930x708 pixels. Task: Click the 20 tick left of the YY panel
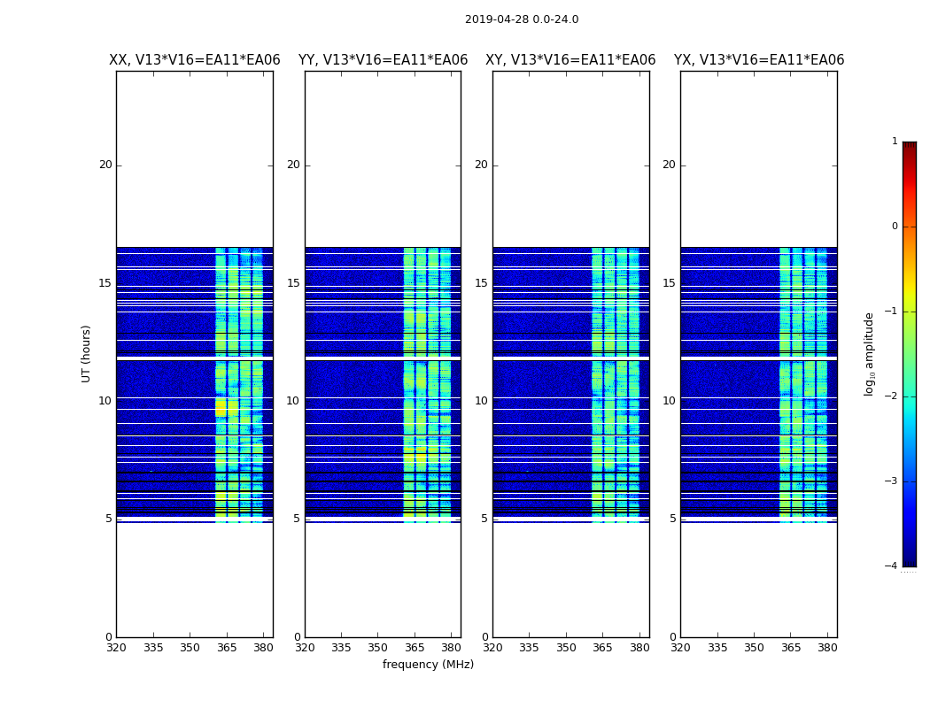point(292,165)
